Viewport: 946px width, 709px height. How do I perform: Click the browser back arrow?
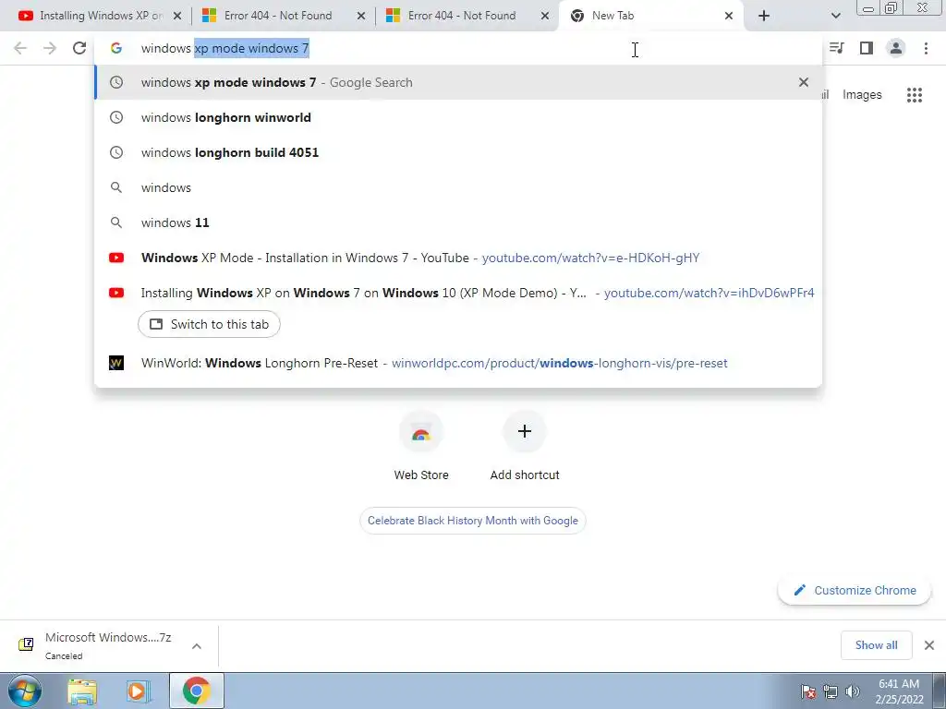20,48
